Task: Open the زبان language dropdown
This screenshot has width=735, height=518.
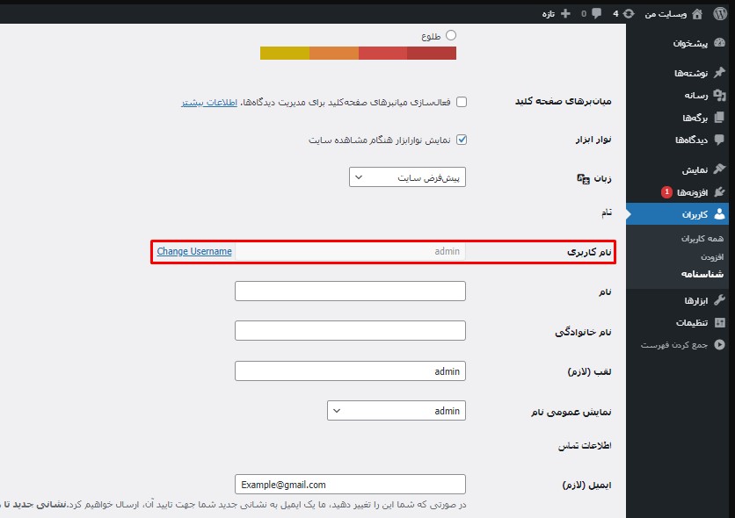Action: 407,177
